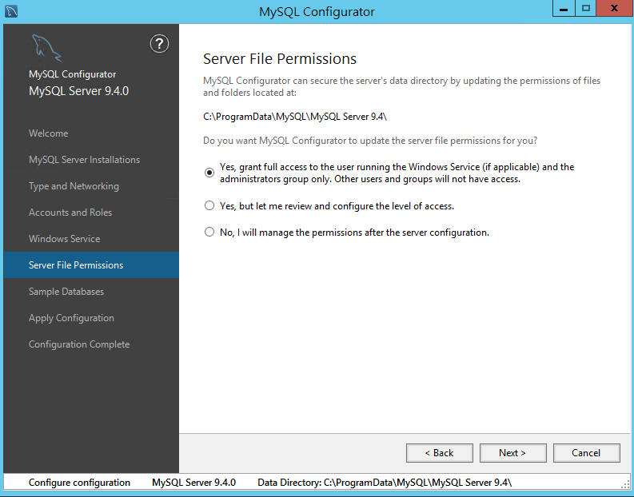Click the 'Do you want MySQL Configurator' question text
This screenshot has width=634, height=497.
[x=370, y=141]
